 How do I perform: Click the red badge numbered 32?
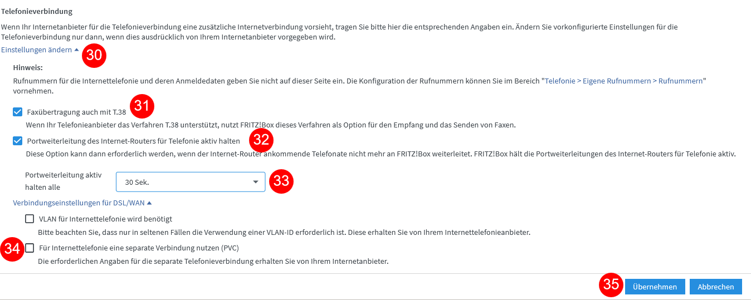261,140
